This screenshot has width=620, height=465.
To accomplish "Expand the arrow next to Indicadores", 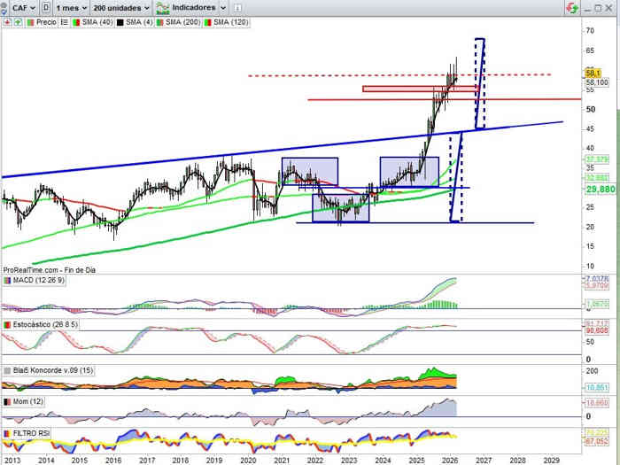I will (x=221, y=7).
